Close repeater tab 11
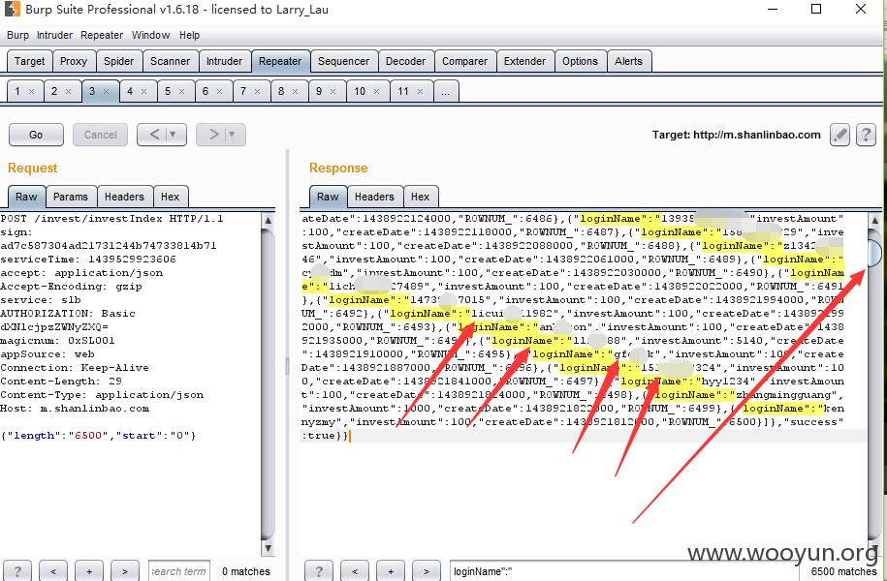Image resolution: width=887 pixels, height=581 pixels. point(420,92)
